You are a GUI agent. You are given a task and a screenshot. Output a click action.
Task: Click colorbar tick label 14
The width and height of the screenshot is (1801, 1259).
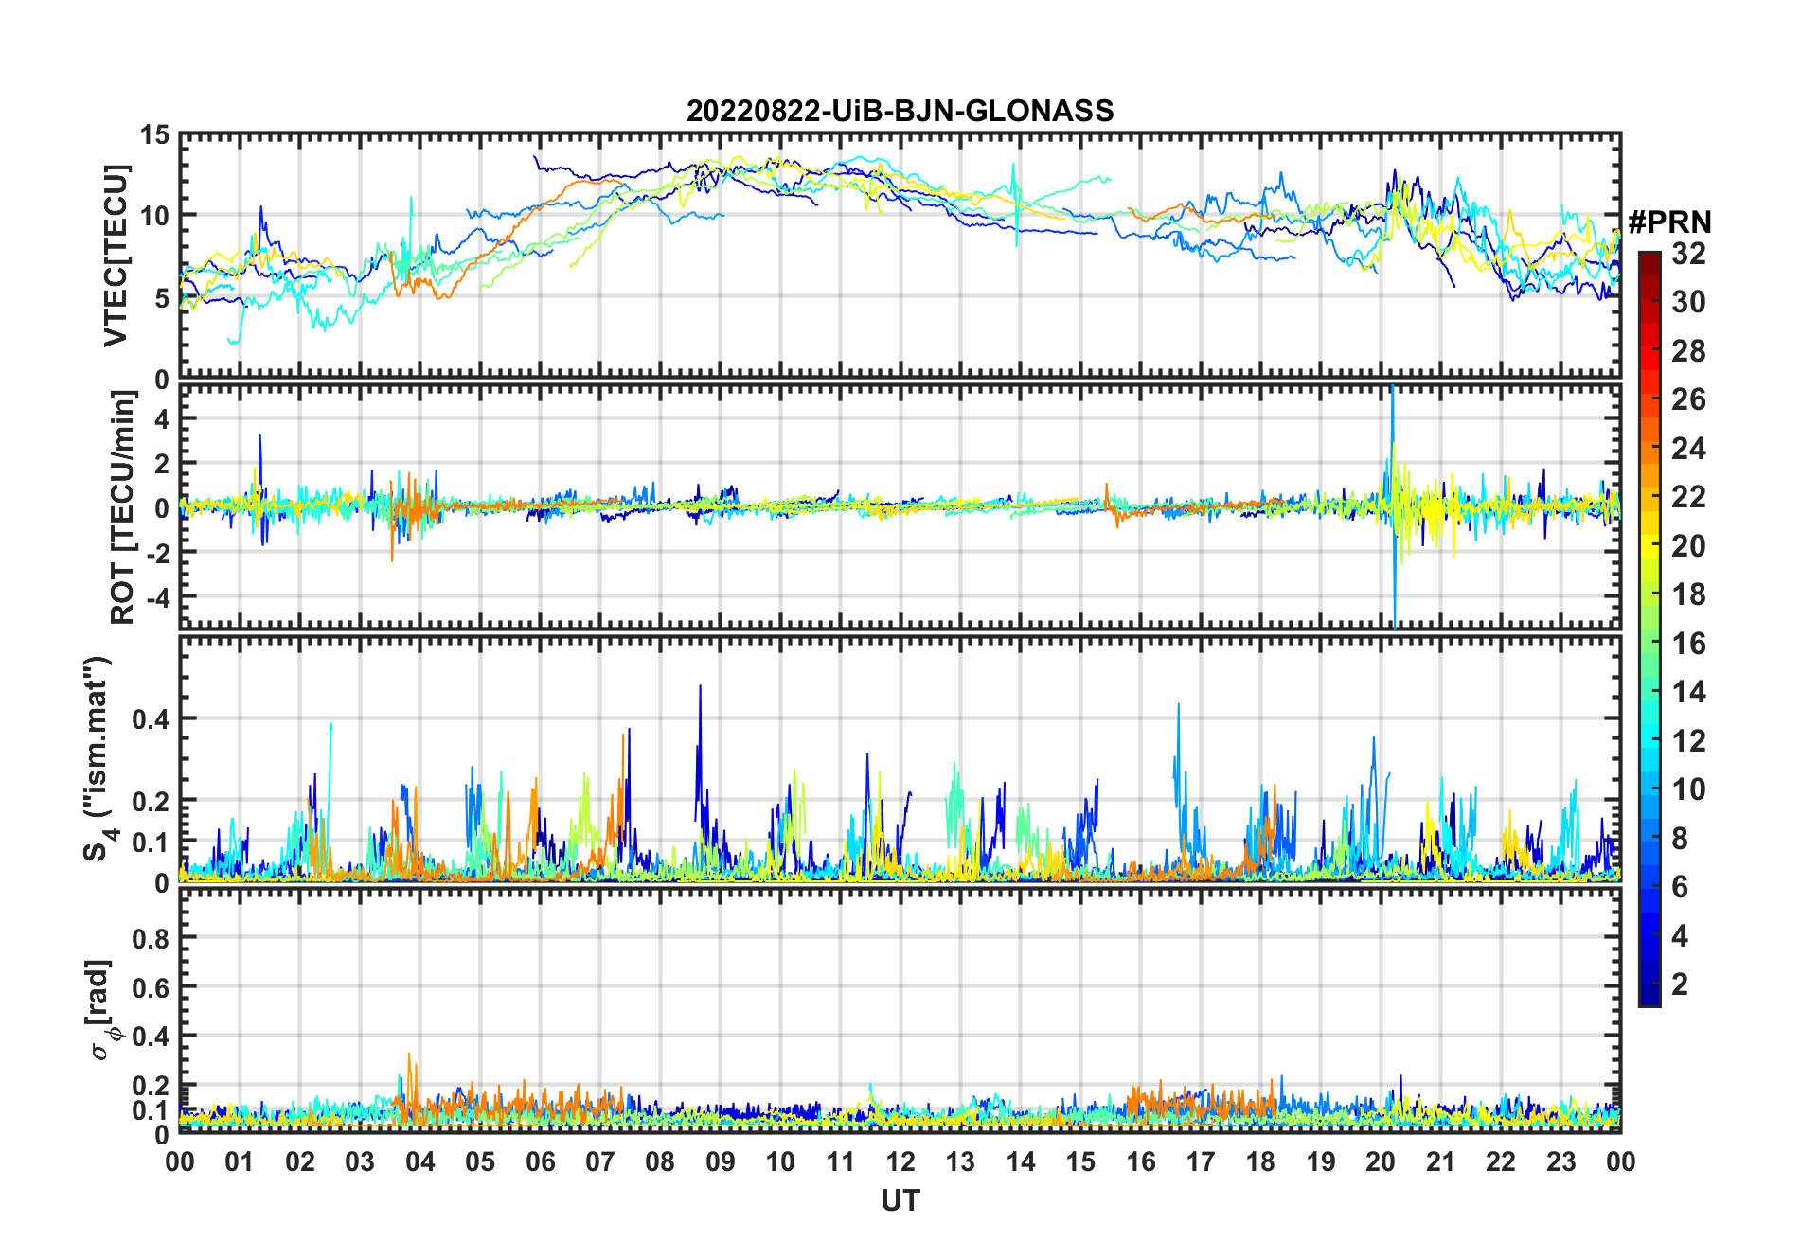click(1688, 692)
